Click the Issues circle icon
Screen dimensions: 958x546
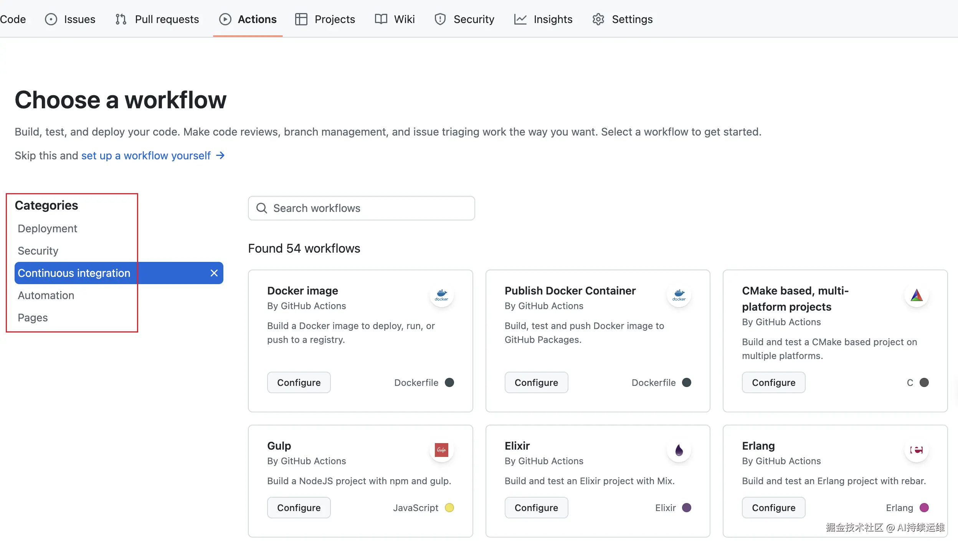click(x=51, y=19)
